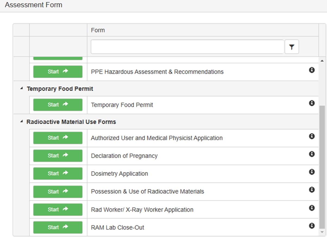View info for Rad Worker/X-Ray Worker Application
The image size is (327, 244).
(x=312, y=208)
